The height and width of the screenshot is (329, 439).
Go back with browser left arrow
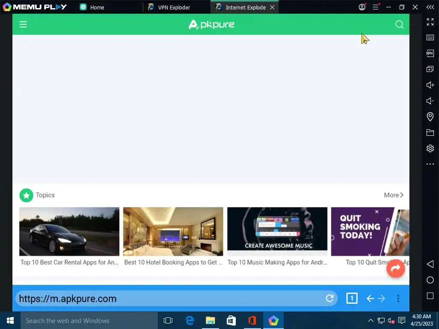[370, 299]
